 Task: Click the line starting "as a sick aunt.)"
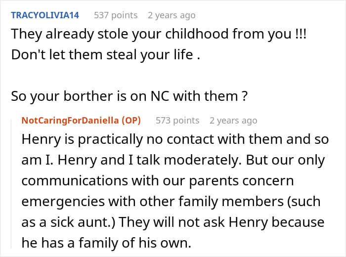tap(173, 222)
